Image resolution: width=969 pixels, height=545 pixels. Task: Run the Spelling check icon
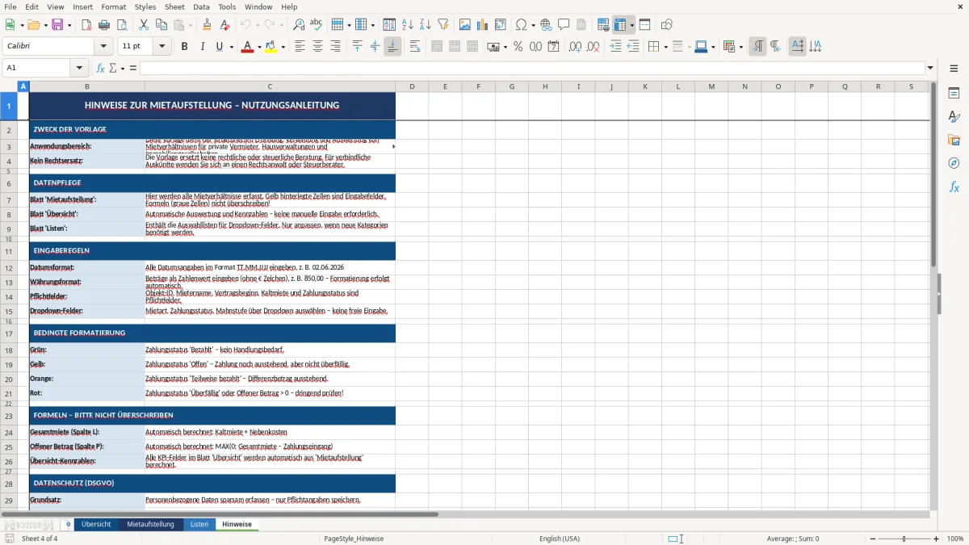point(317,25)
